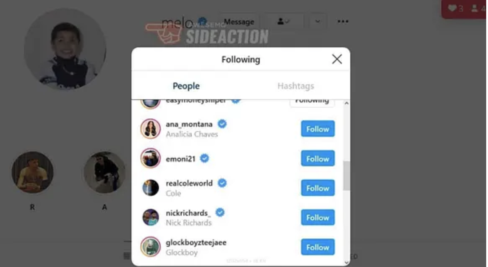Expand the following-status person dropdown
This screenshot has height=267, width=488.
[x=284, y=21]
